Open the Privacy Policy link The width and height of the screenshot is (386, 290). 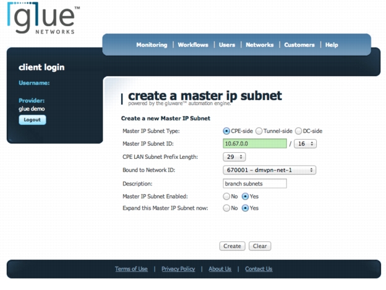point(178,269)
